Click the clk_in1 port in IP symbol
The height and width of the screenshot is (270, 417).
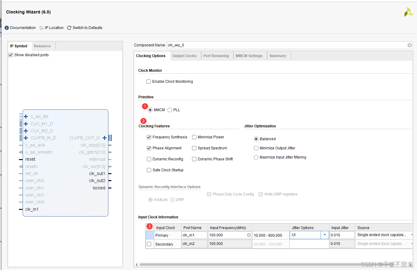point(32,209)
